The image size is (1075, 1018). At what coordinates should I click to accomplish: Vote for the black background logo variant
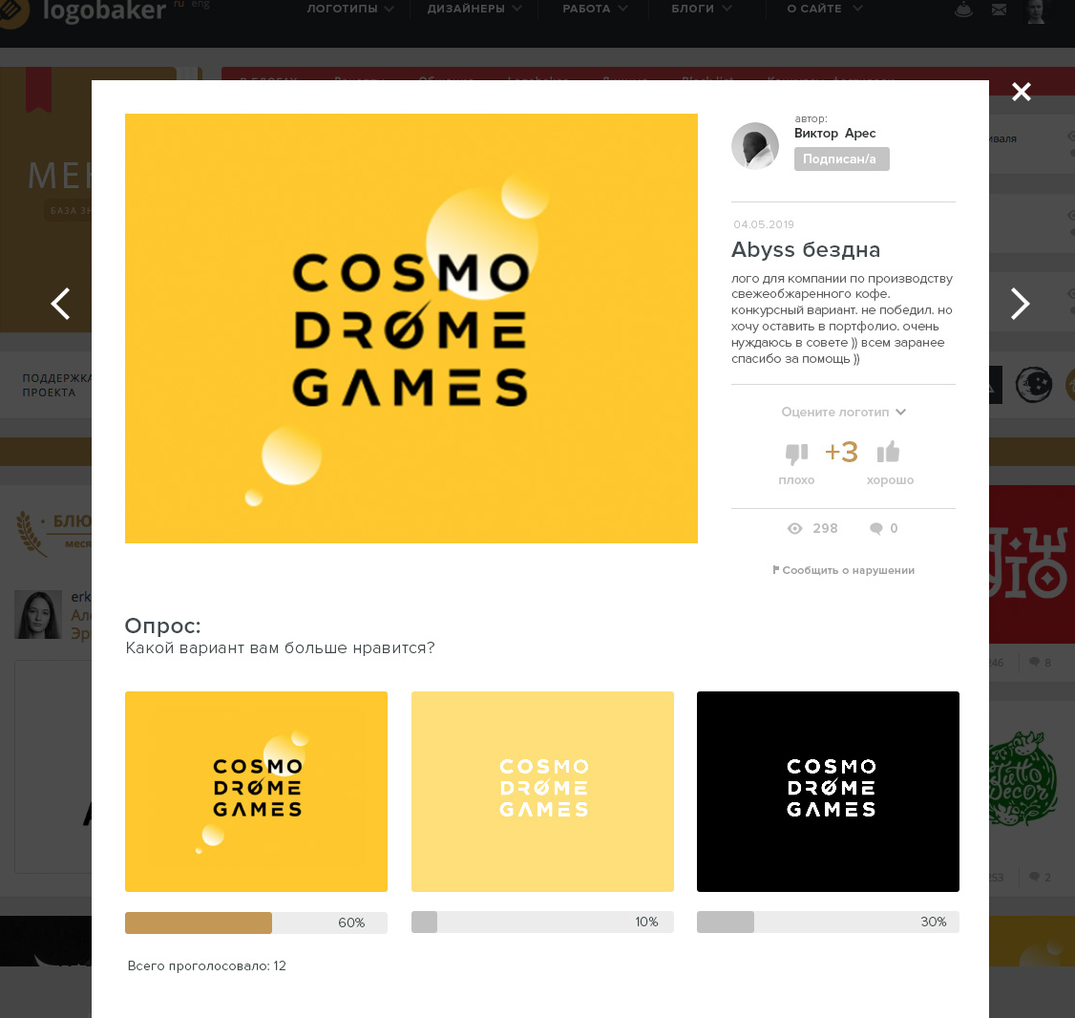[828, 791]
